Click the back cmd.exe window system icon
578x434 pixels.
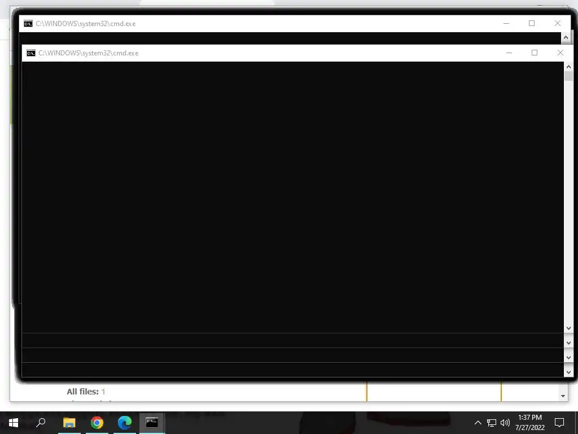click(x=28, y=24)
